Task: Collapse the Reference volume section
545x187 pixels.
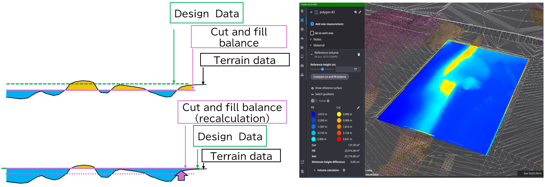Action: click(x=312, y=54)
